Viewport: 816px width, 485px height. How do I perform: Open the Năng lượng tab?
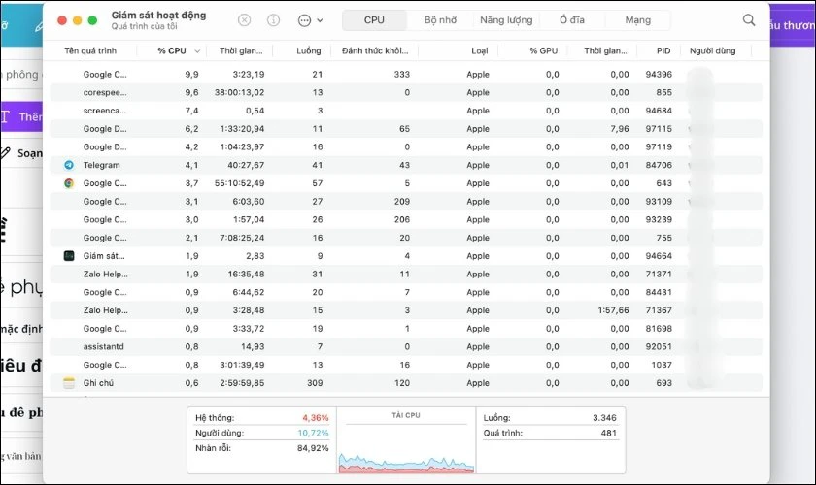point(506,19)
